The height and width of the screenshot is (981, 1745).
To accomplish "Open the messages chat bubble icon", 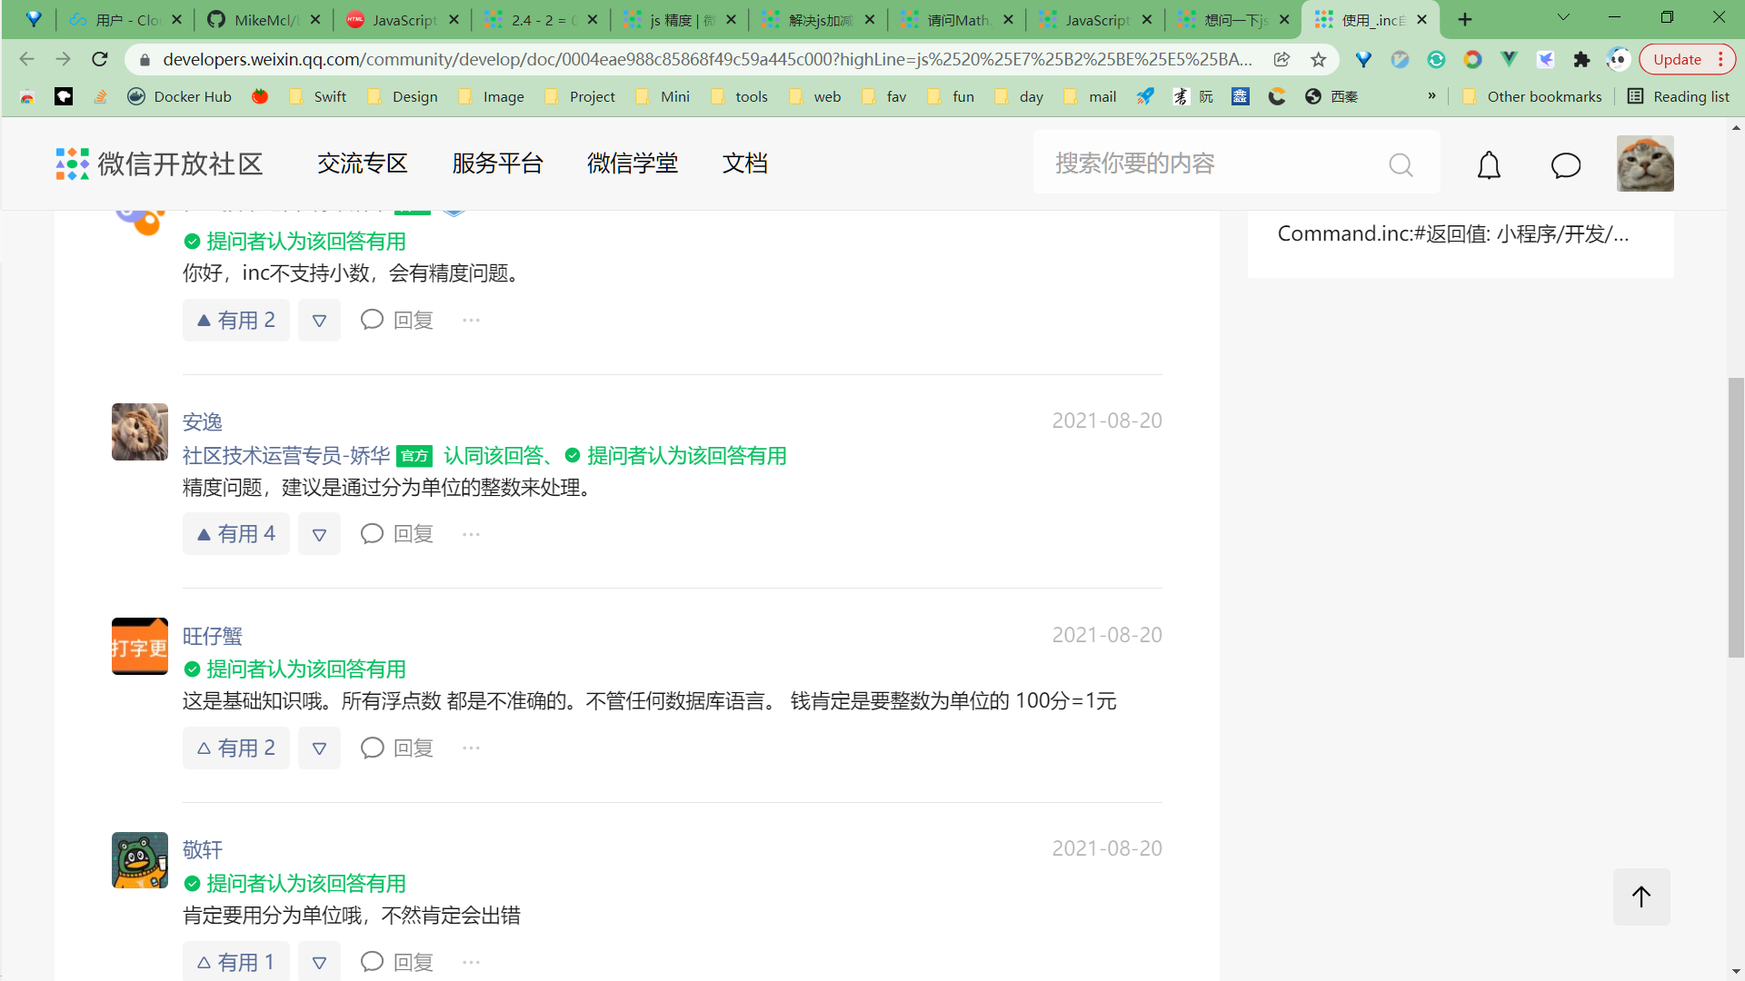I will [x=1565, y=165].
